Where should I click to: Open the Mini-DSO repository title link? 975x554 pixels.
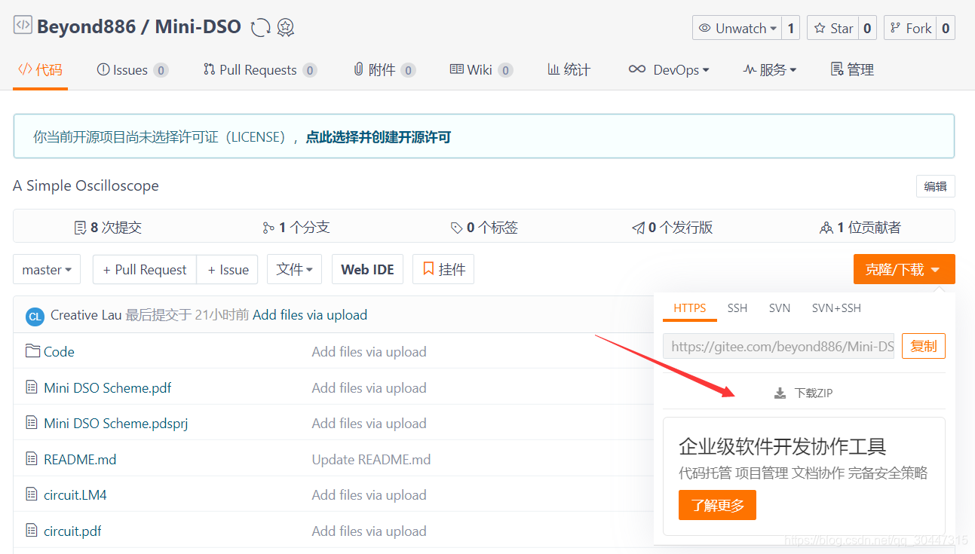click(x=198, y=27)
